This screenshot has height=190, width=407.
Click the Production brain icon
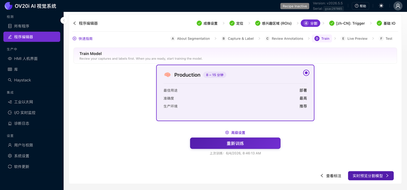167,75
